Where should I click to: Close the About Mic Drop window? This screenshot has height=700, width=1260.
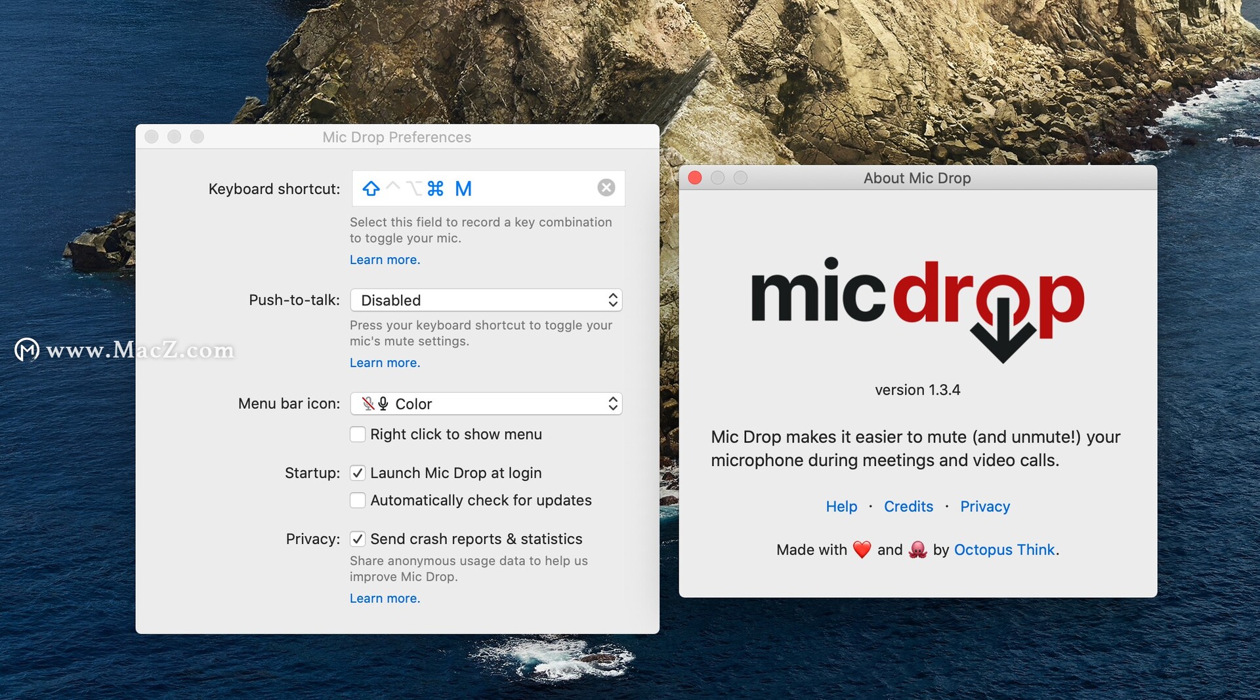coord(695,178)
